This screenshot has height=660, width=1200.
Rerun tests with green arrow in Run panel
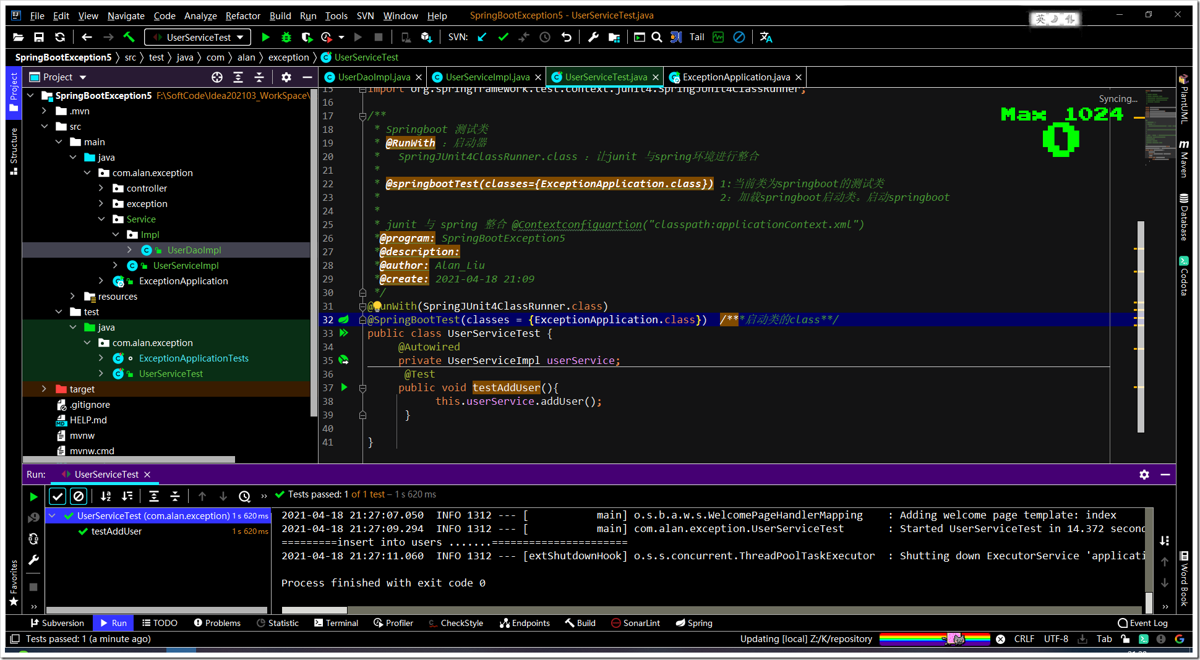(x=33, y=496)
